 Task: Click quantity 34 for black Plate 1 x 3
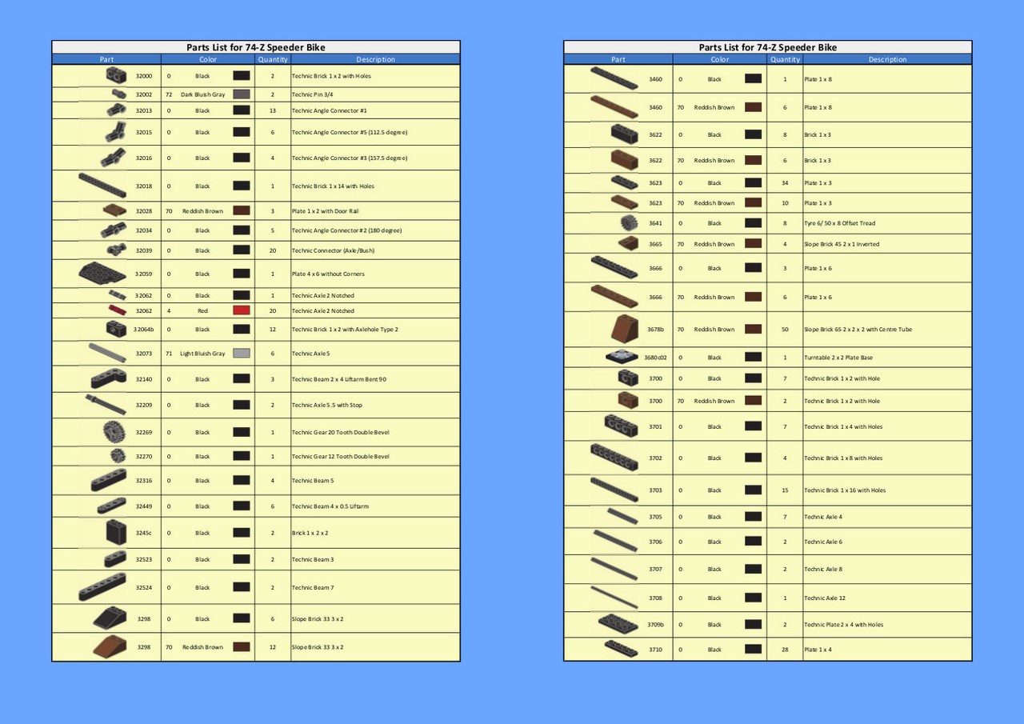coord(785,182)
